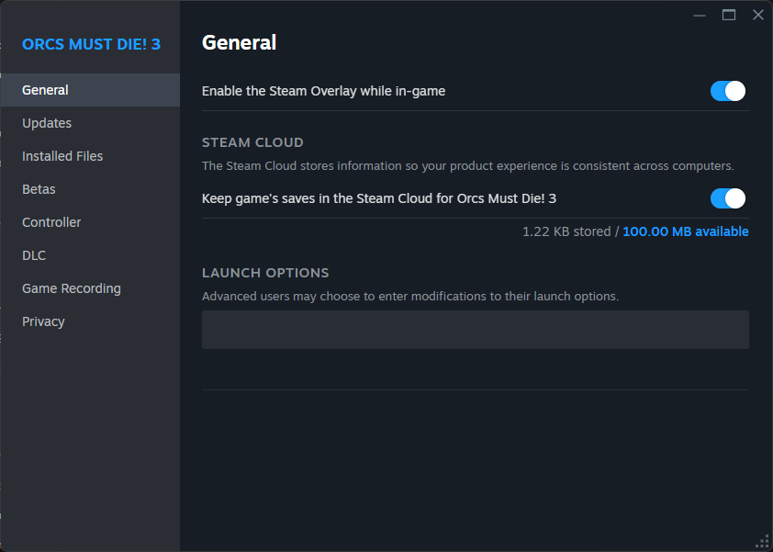The image size is (773, 552).
Task: Open the Betas section
Action: 90,189
